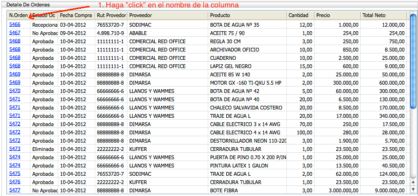Select the 'LAPIZ GEL NEGRO' product cell
This screenshot has width=418, height=196.
(248, 66)
